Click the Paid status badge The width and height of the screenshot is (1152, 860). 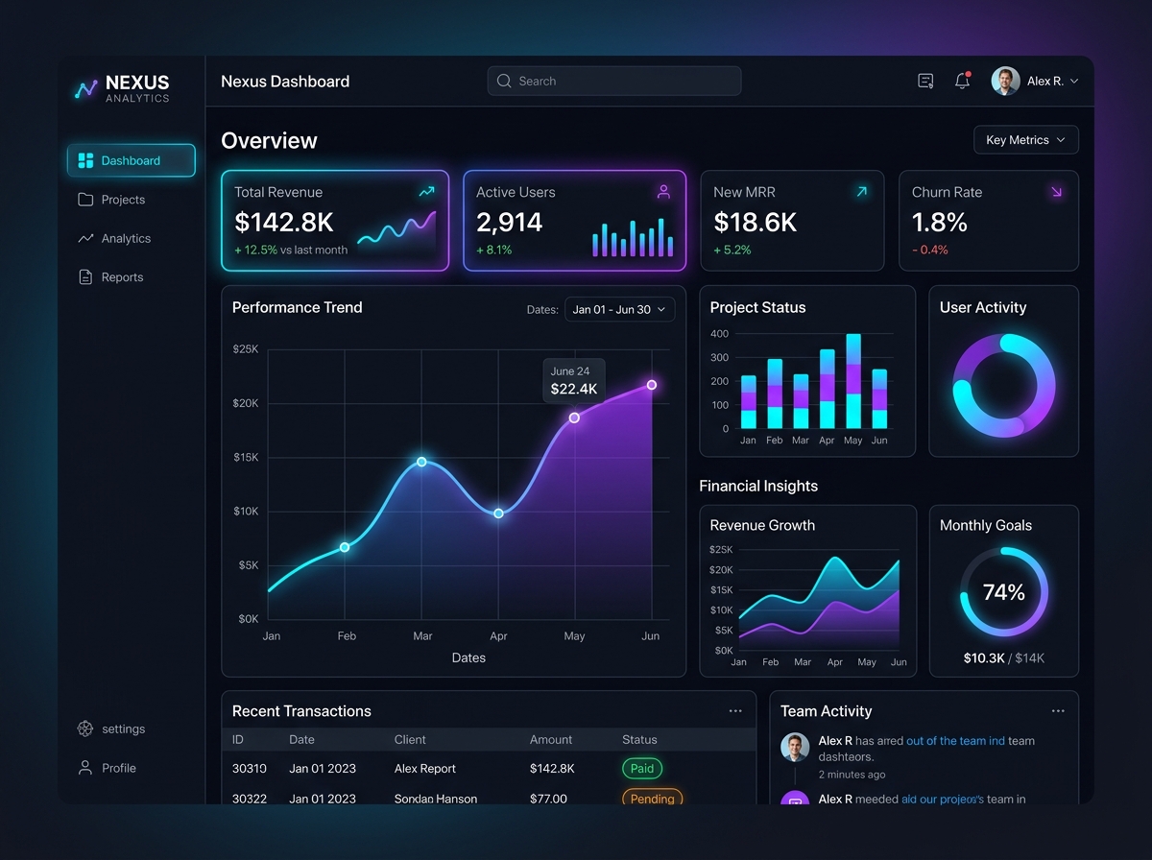[x=642, y=769]
